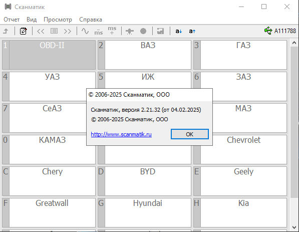Image resolution: width=299 pixels, height=232 pixels.
Task: Confirm the about dialog with OK
Action: 190,134
